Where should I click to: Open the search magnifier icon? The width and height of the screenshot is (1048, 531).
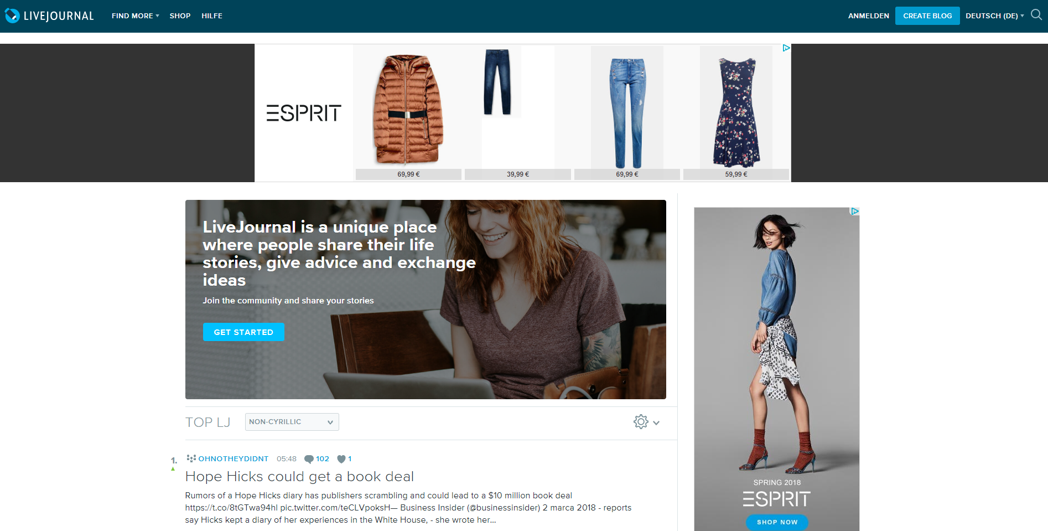point(1036,15)
